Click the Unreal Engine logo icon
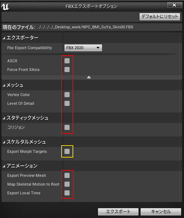 click(5, 7)
